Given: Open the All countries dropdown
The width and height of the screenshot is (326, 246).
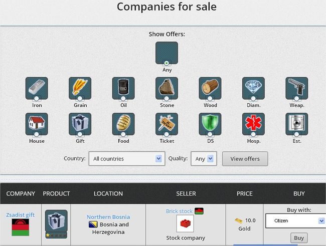Looking at the screenshot, I should pos(127,159).
